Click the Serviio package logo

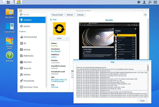[59, 29]
